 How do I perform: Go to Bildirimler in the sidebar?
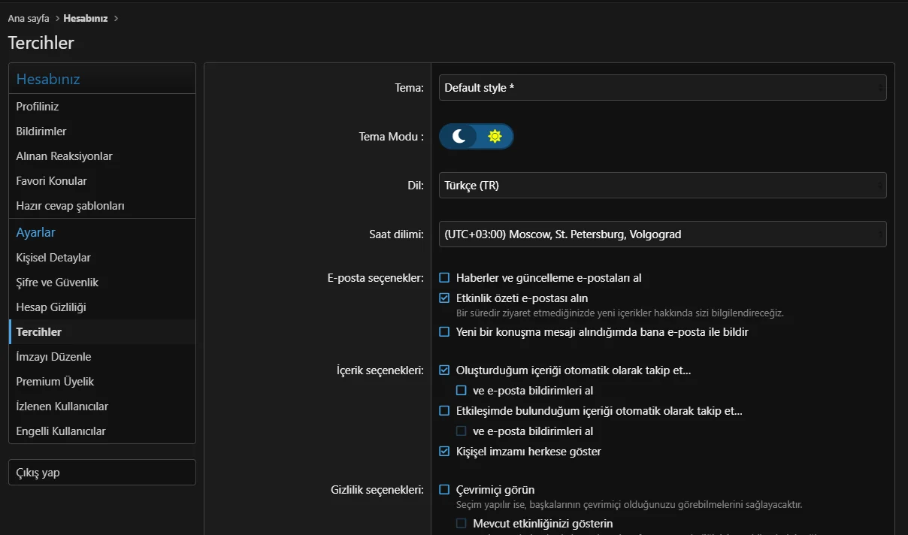(41, 131)
